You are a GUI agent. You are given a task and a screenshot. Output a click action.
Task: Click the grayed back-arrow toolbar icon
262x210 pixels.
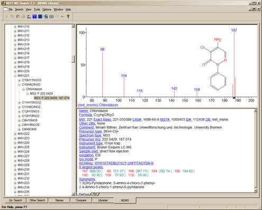pos(57,16)
